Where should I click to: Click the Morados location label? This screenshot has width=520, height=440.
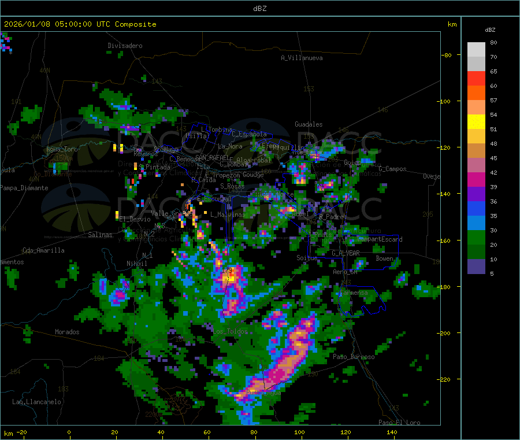coord(67,332)
